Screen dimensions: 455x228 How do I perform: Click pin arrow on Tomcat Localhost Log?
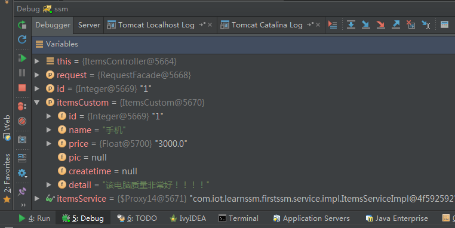tap(202, 25)
